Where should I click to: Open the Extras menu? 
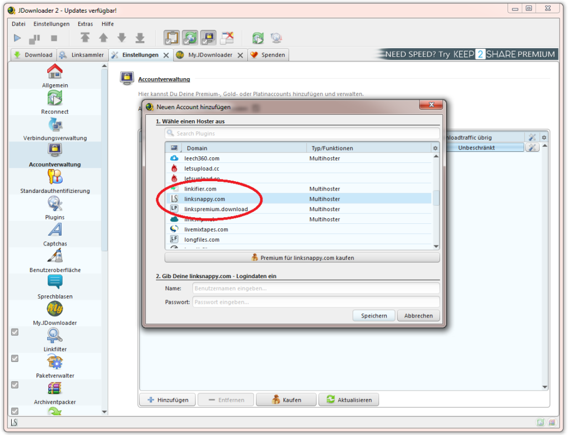(x=85, y=24)
